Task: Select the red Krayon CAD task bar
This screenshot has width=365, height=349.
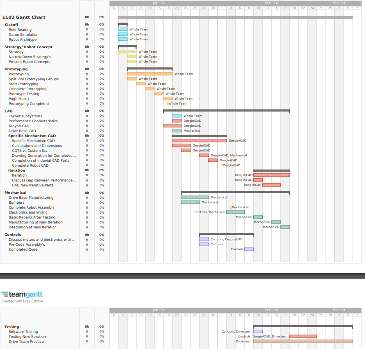Action: (x=172, y=126)
